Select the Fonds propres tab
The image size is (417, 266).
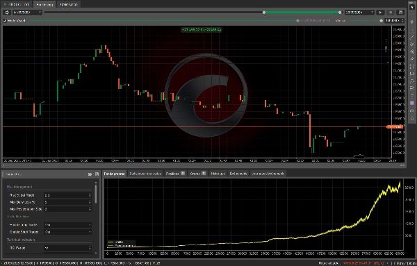pyautogui.click(x=114, y=174)
